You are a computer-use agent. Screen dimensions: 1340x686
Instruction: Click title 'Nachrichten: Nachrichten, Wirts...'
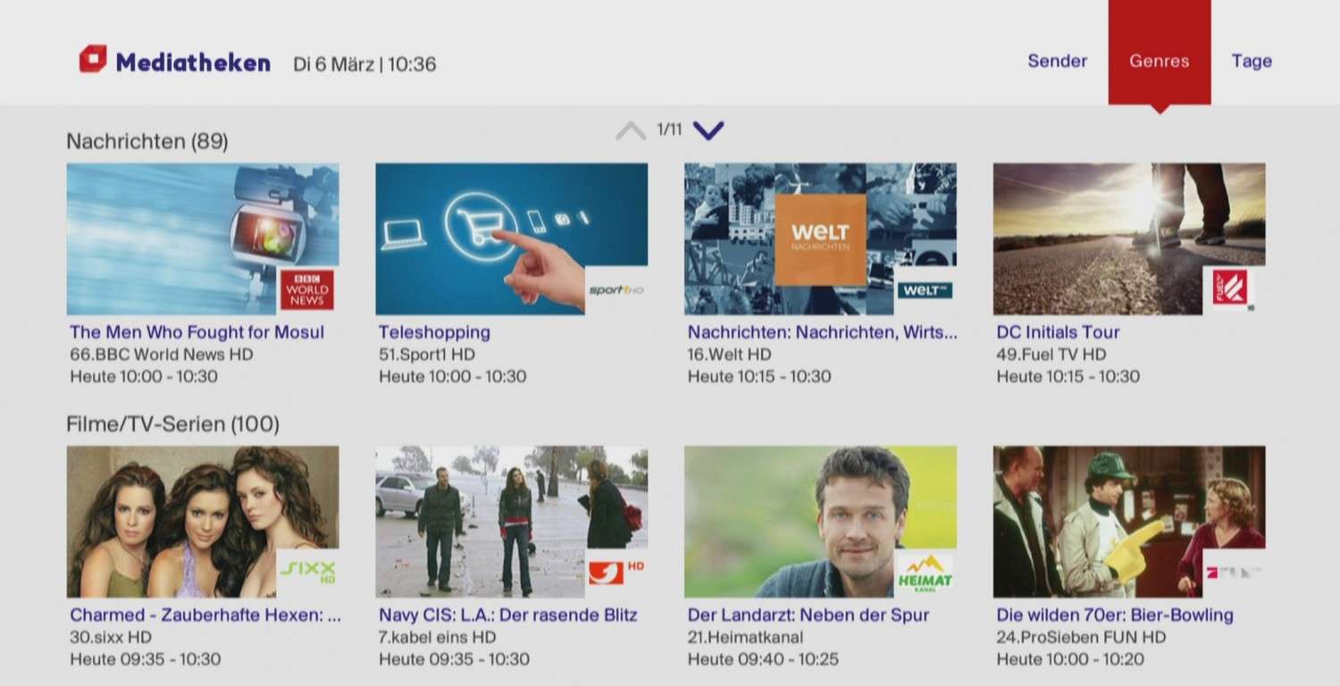(x=822, y=332)
